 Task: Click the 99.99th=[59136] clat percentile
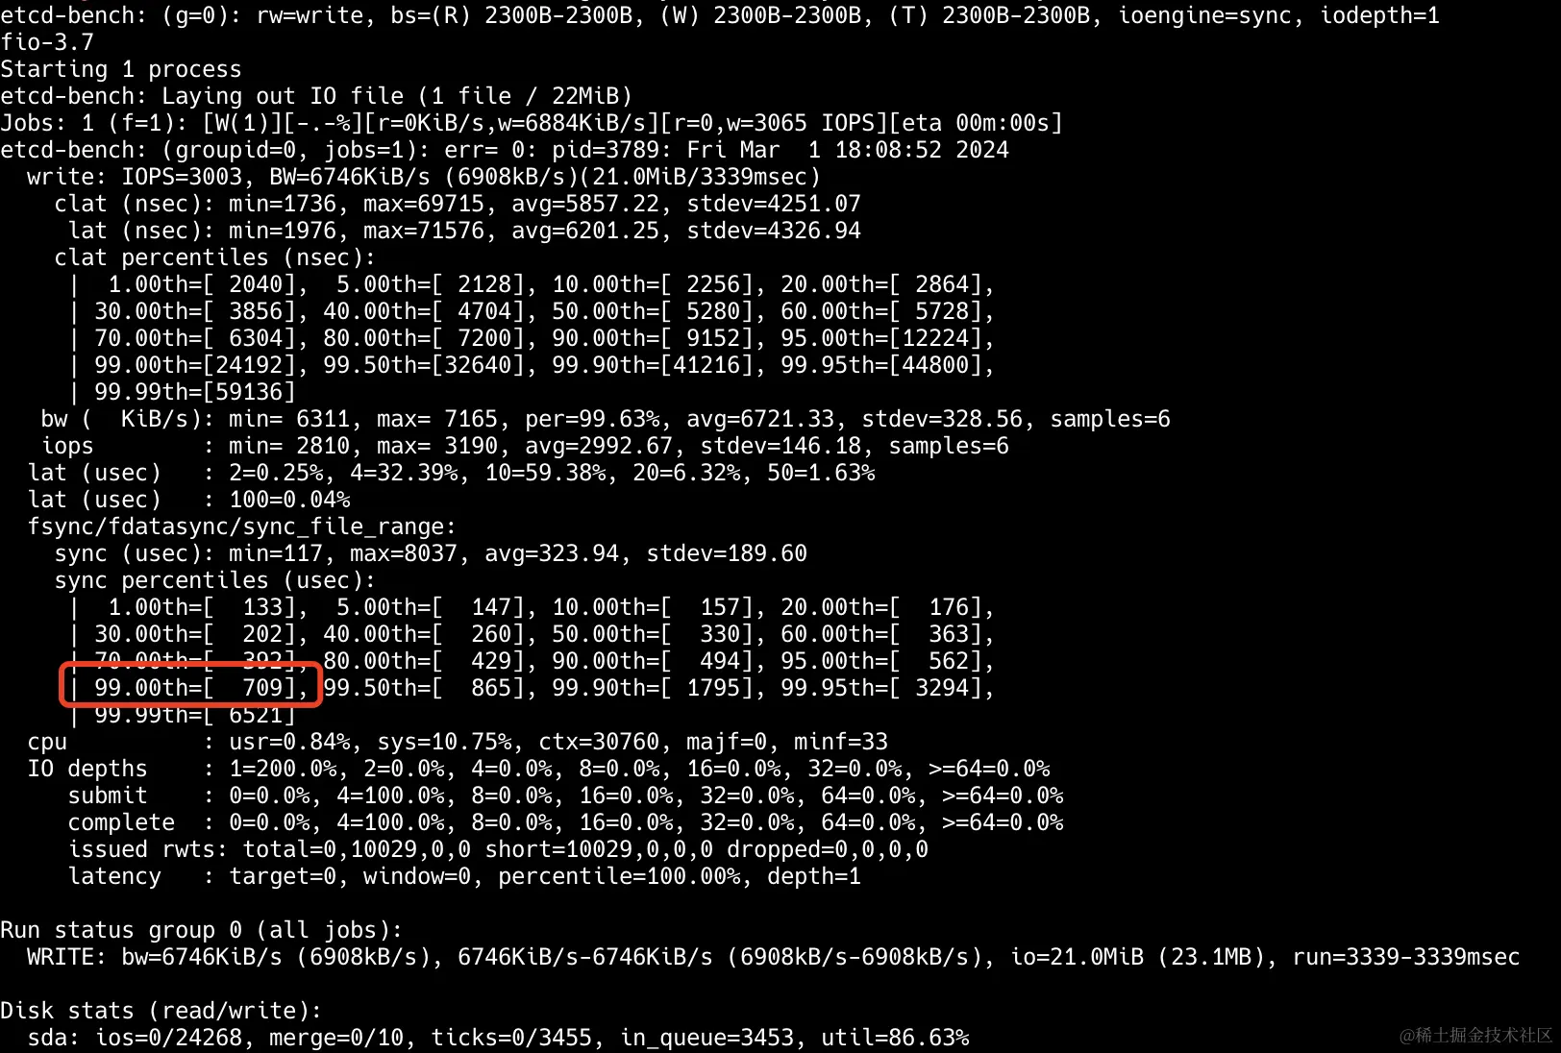pos(194,392)
